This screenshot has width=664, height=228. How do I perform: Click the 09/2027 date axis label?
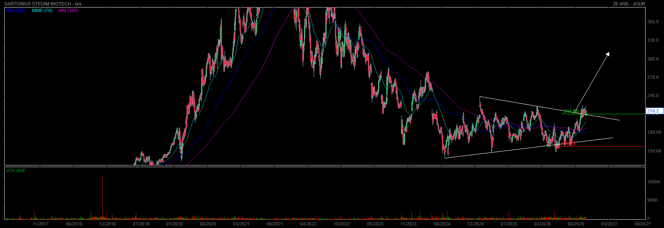643,224
